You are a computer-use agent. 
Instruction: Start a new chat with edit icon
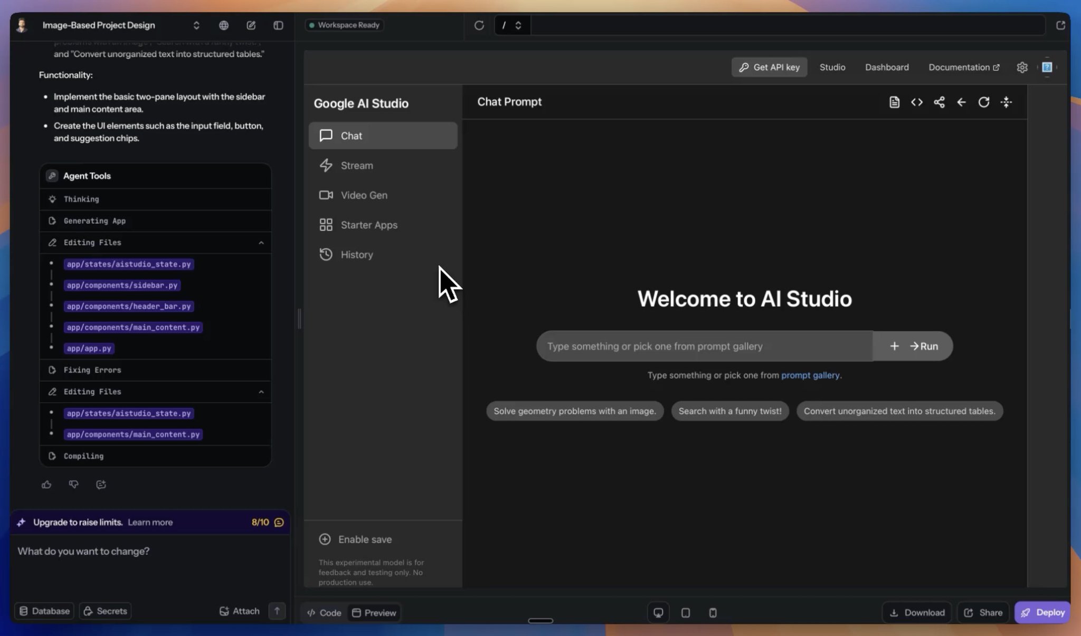251,25
